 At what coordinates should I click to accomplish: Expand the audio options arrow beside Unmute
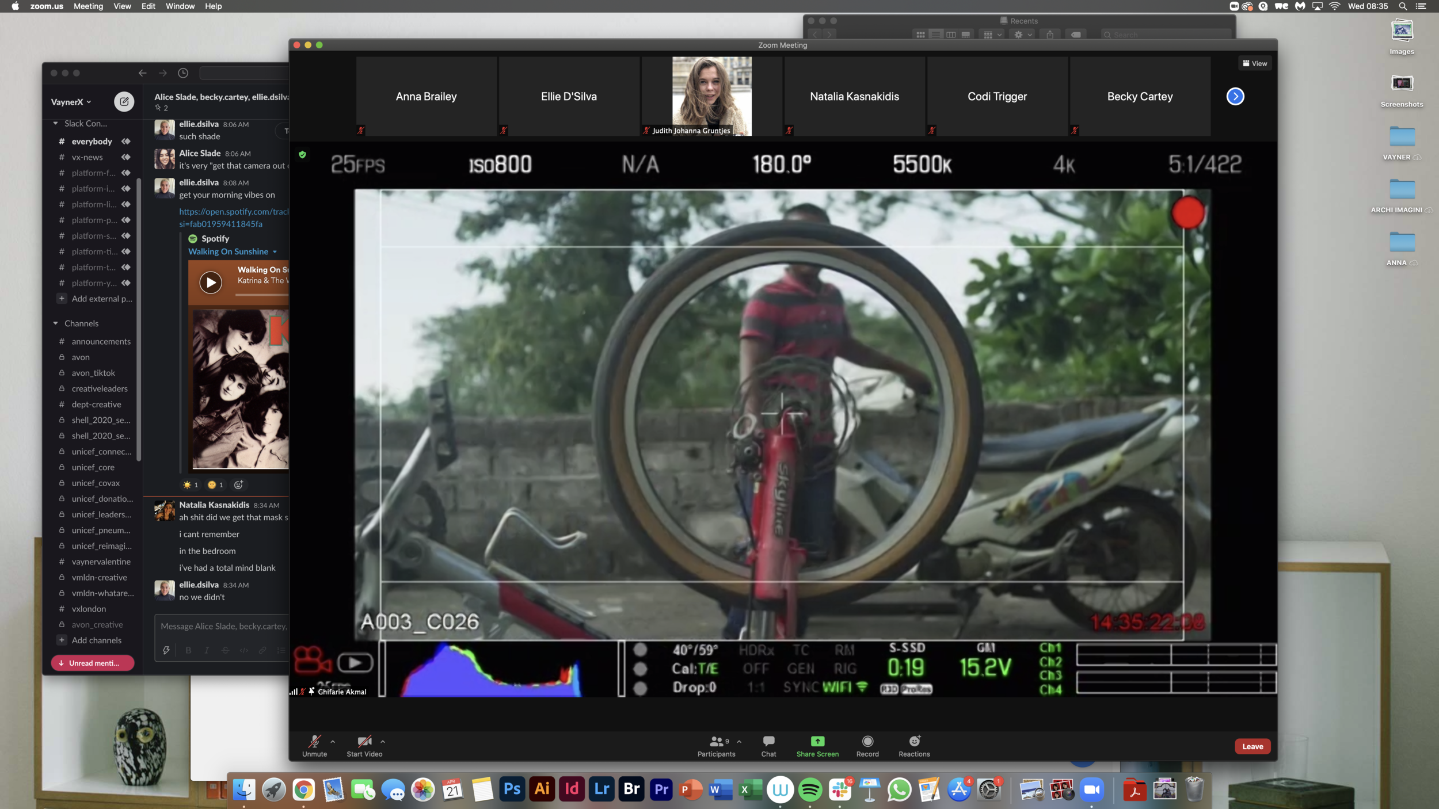pos(333,742)
